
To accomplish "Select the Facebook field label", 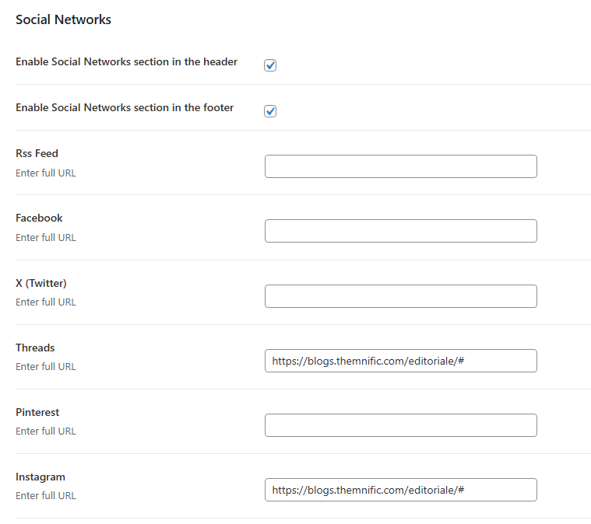I will (39, 218).
